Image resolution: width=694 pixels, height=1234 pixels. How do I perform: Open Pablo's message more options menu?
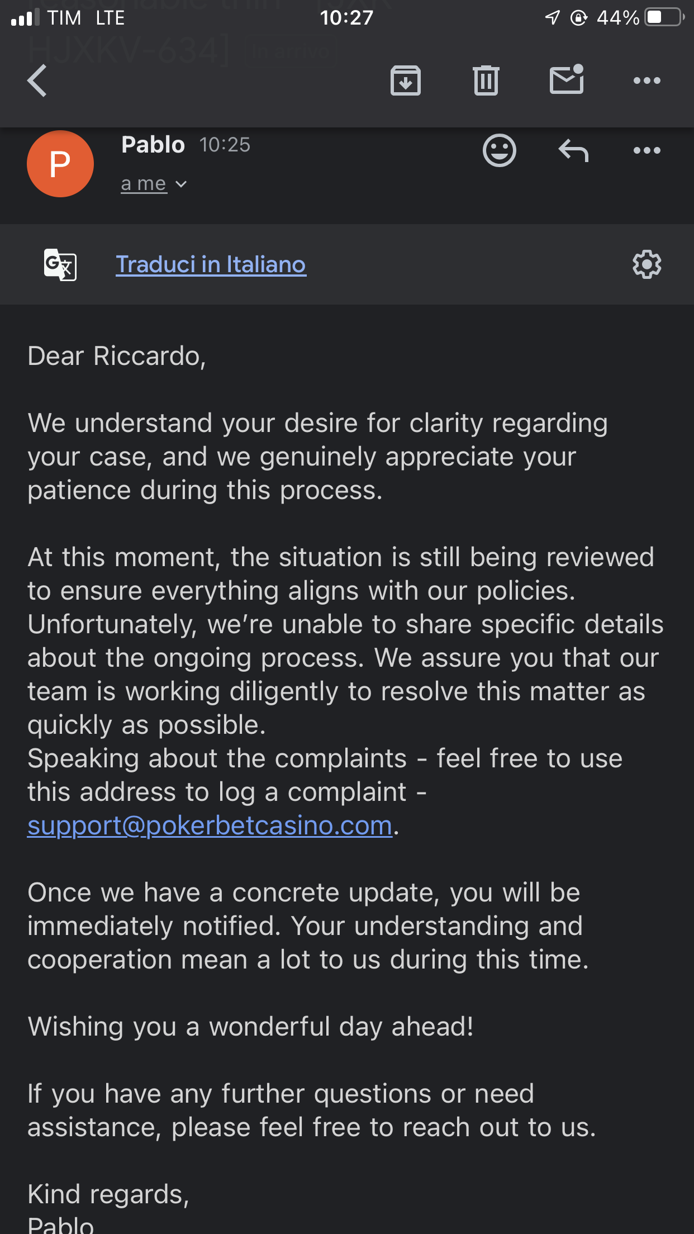tap(647, 150)
